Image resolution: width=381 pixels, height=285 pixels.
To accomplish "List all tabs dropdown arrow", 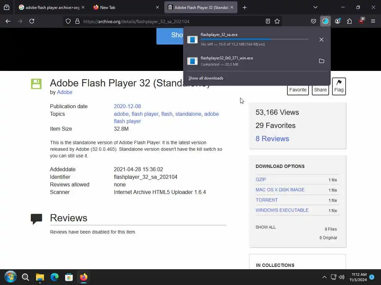I will coord(316,7).
